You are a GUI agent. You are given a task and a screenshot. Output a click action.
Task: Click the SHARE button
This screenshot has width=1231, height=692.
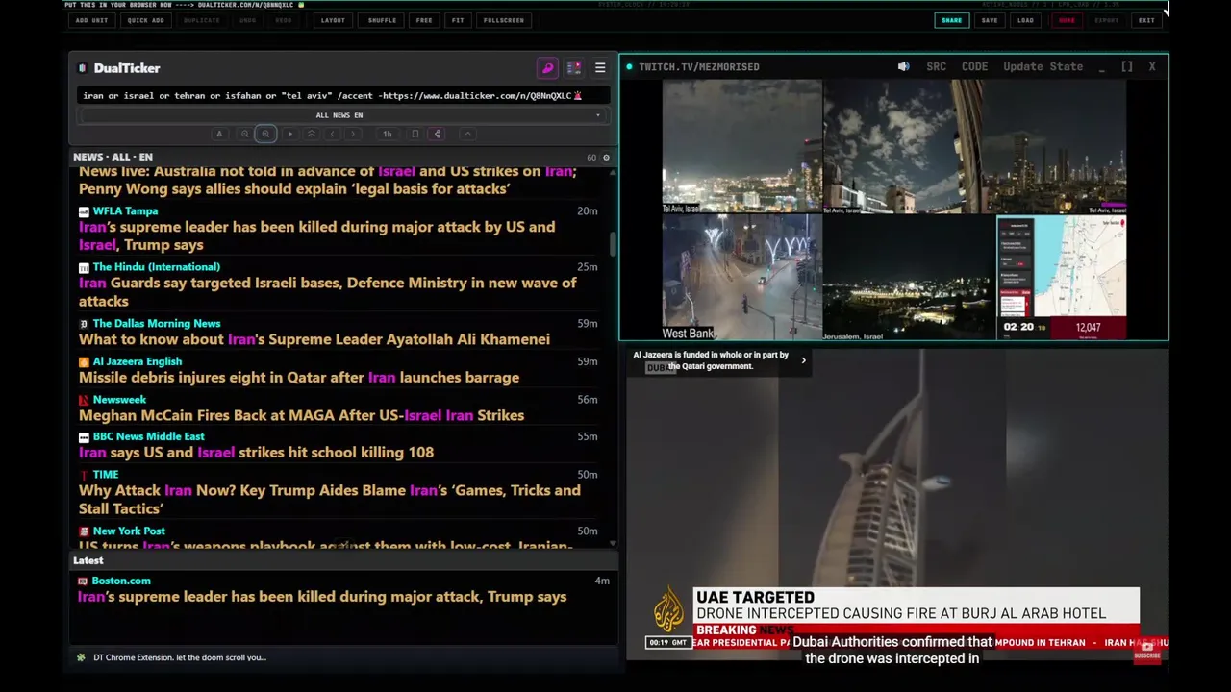coord(951,20)
